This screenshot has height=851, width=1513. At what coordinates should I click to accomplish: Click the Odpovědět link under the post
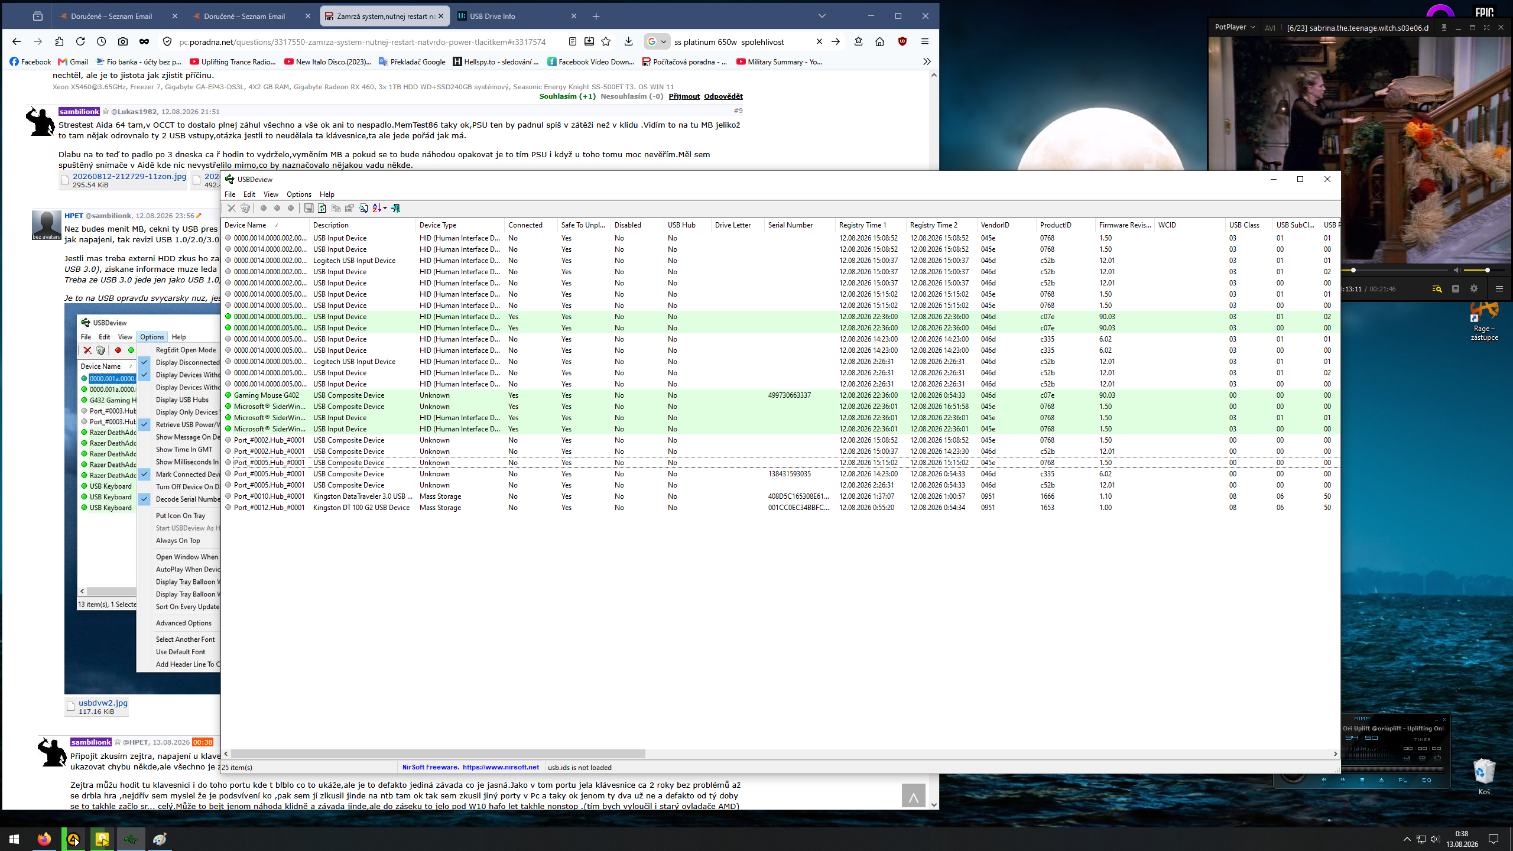point(723,96)
